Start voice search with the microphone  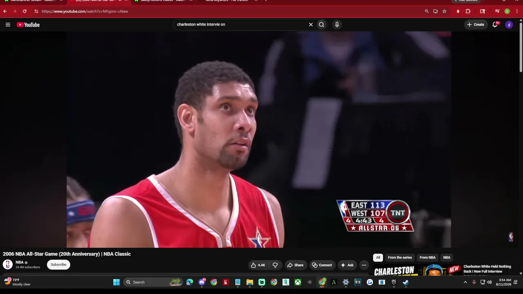tap(337, 24)
